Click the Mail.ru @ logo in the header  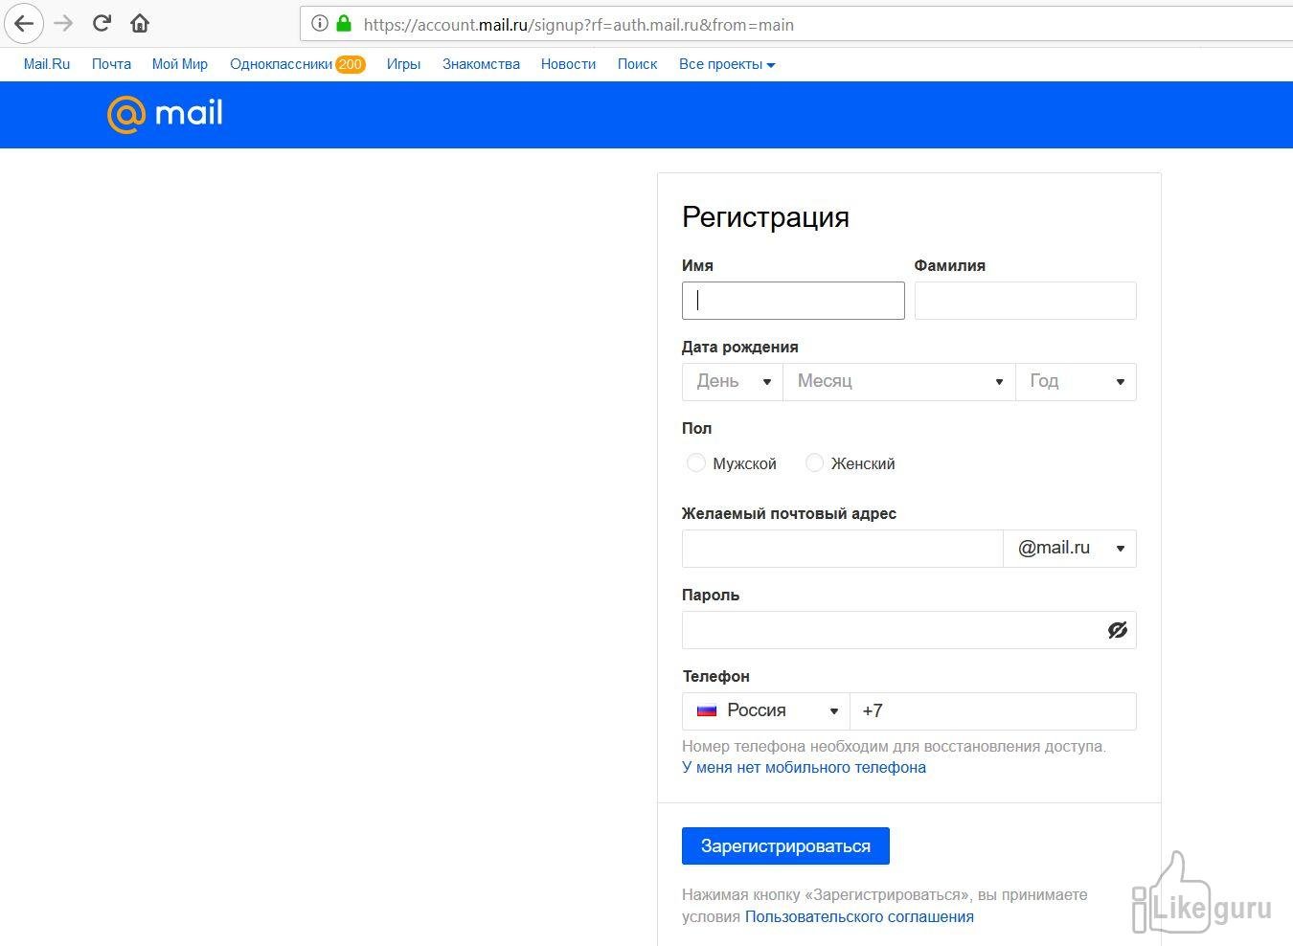pos(165,114)
